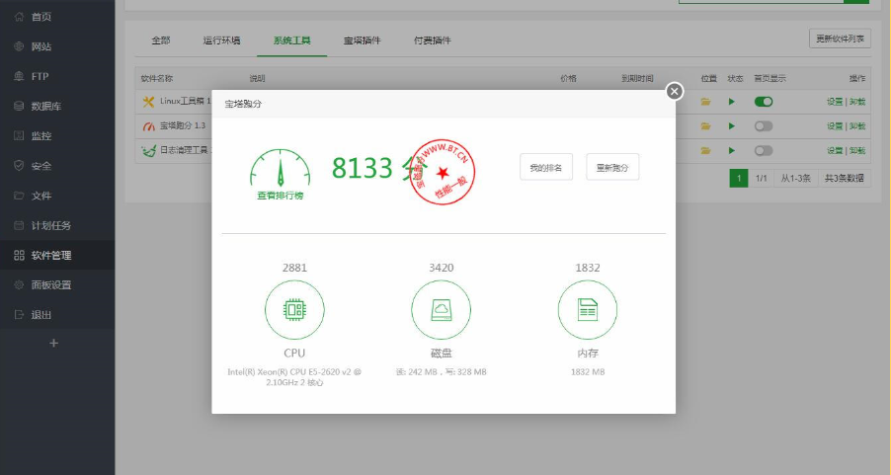Click the plus icon at the sidebar bottom

[x=54, y=343]
